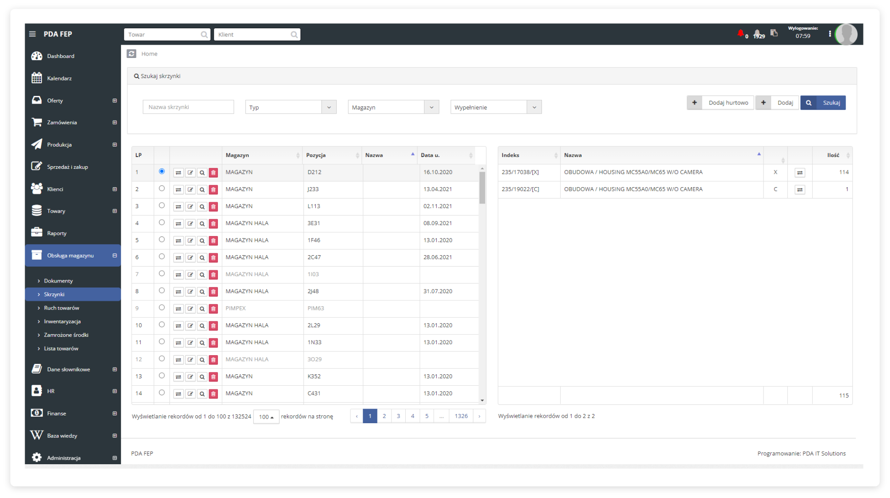Select radio button for position K352
The image size is (890, 498).
(162, 376)
